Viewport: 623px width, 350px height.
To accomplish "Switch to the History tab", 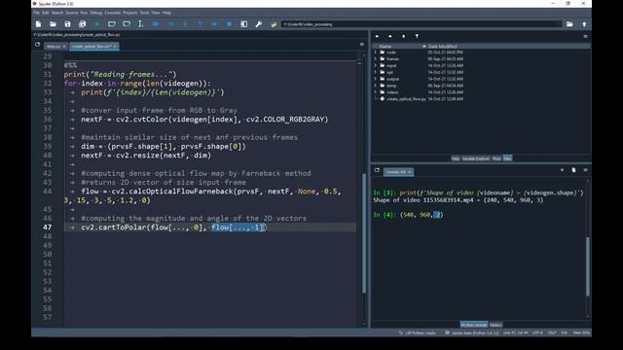I will [x=495, y=325].
